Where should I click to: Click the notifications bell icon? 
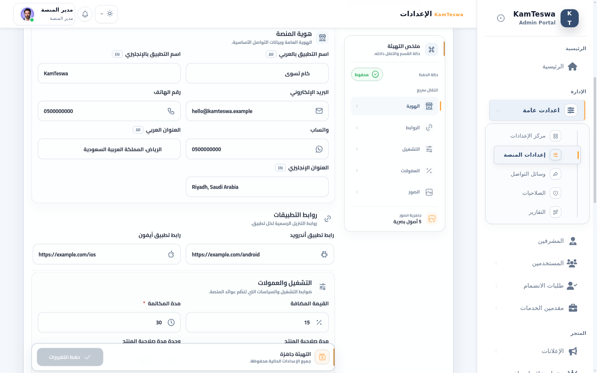85,14
